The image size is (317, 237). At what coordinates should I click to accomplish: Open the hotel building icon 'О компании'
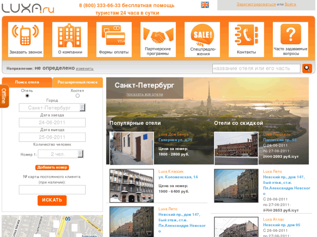tap(70, 40)
